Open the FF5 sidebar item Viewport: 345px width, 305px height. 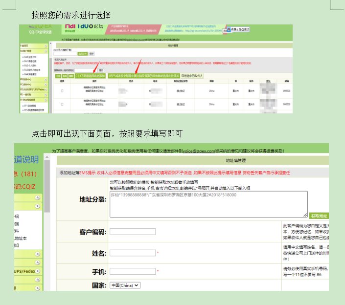[34, 110]
